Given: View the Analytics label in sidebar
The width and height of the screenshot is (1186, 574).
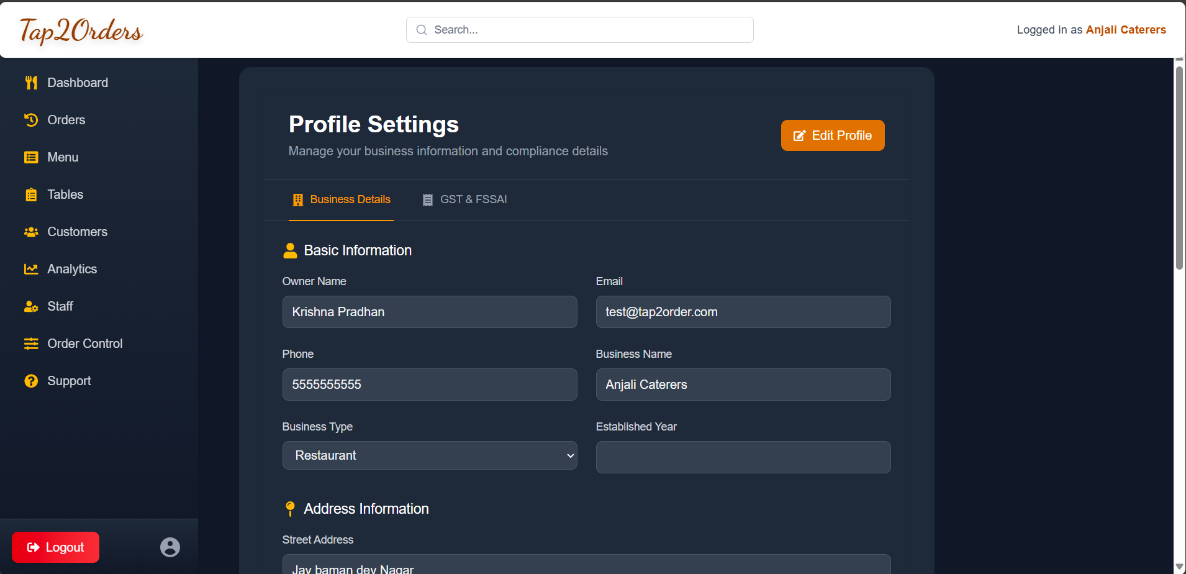Looking at the screenshot, I should (72, 269).
